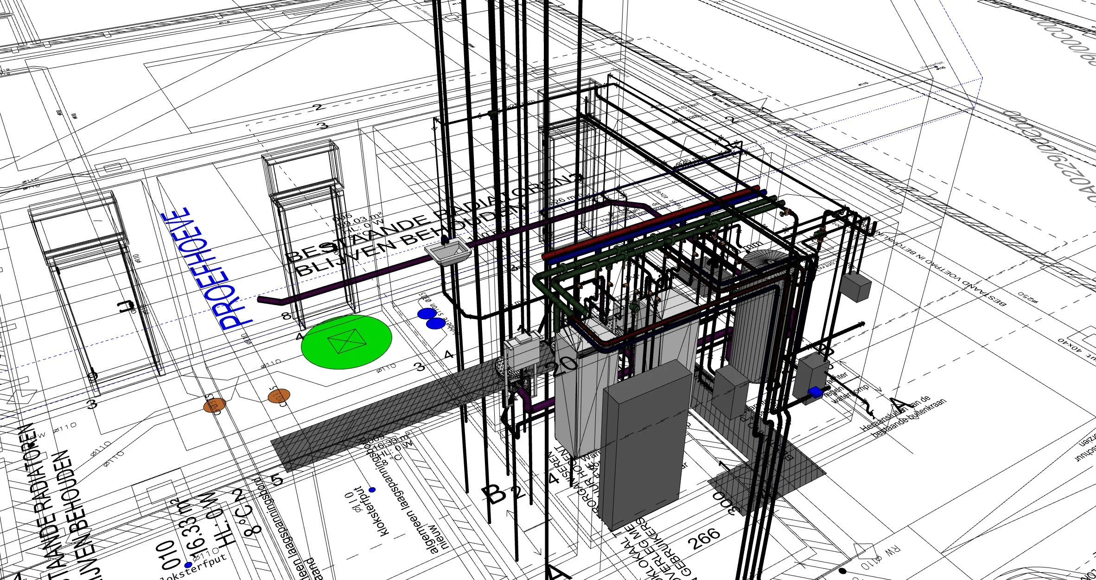Click the small blue box on the pipe
This screenshot has width=1096, height=580.
click(815, 393)
